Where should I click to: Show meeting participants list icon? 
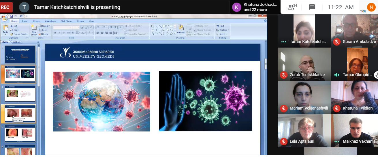tap(292, 7)
